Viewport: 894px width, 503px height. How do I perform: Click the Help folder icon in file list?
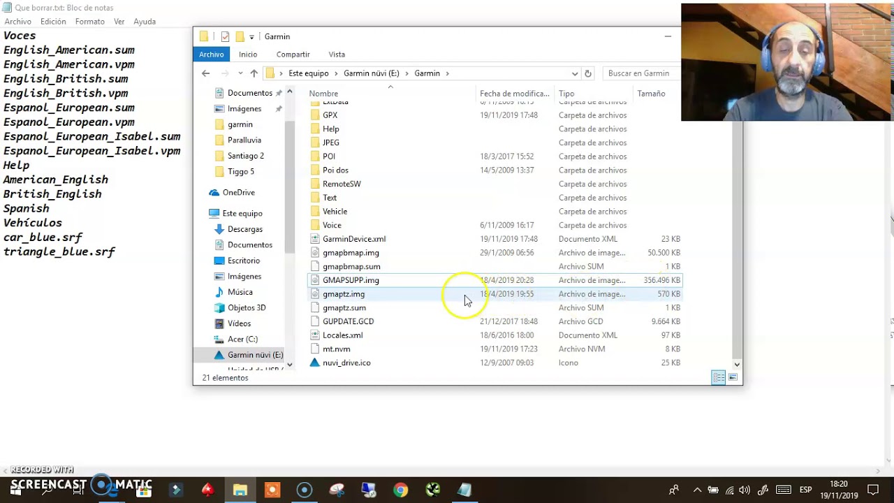coord(315,129)
